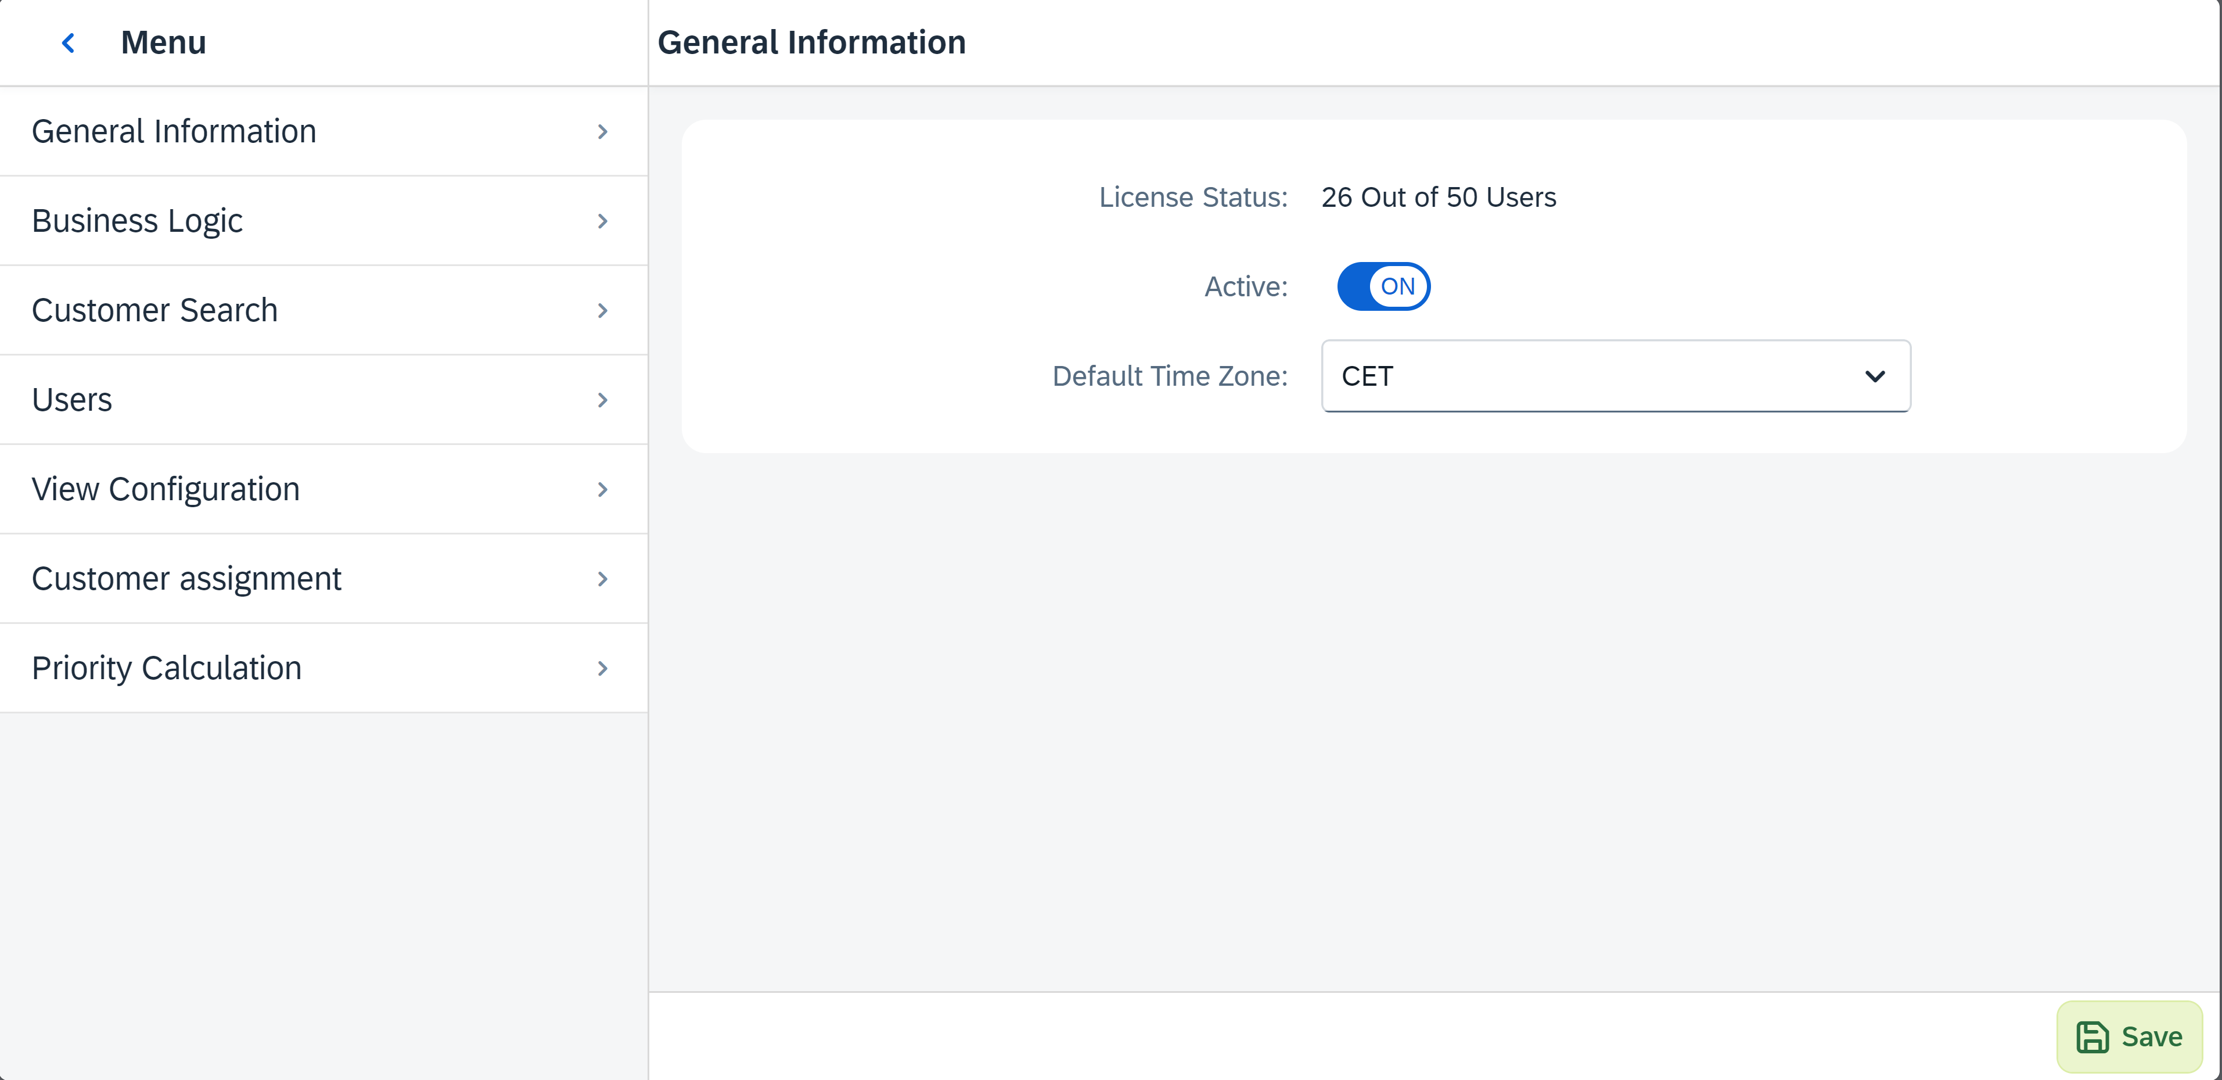2222x1080 pixels.
Task: Click the chevron on the Business Logic row
Action: tap(603, 221)
